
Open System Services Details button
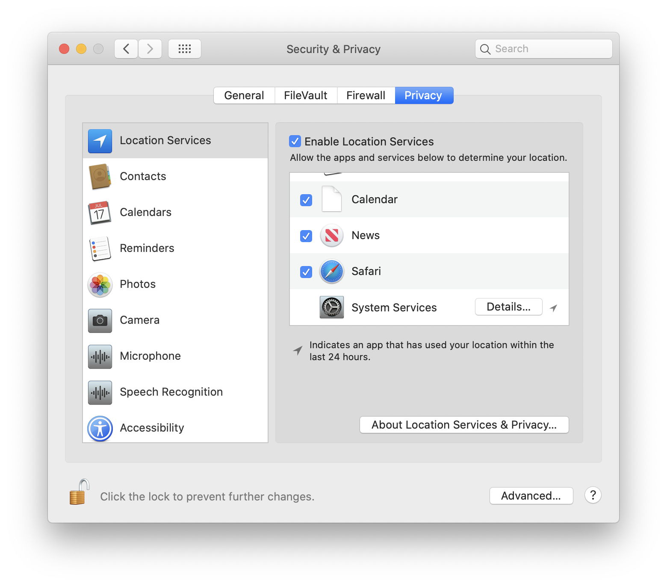click(508, 307)
